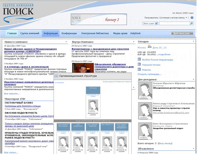Screen dimensions: 197x154
Task: Open the На Остоженке откроется бизнес-центр link
Action: pos(29,116)
